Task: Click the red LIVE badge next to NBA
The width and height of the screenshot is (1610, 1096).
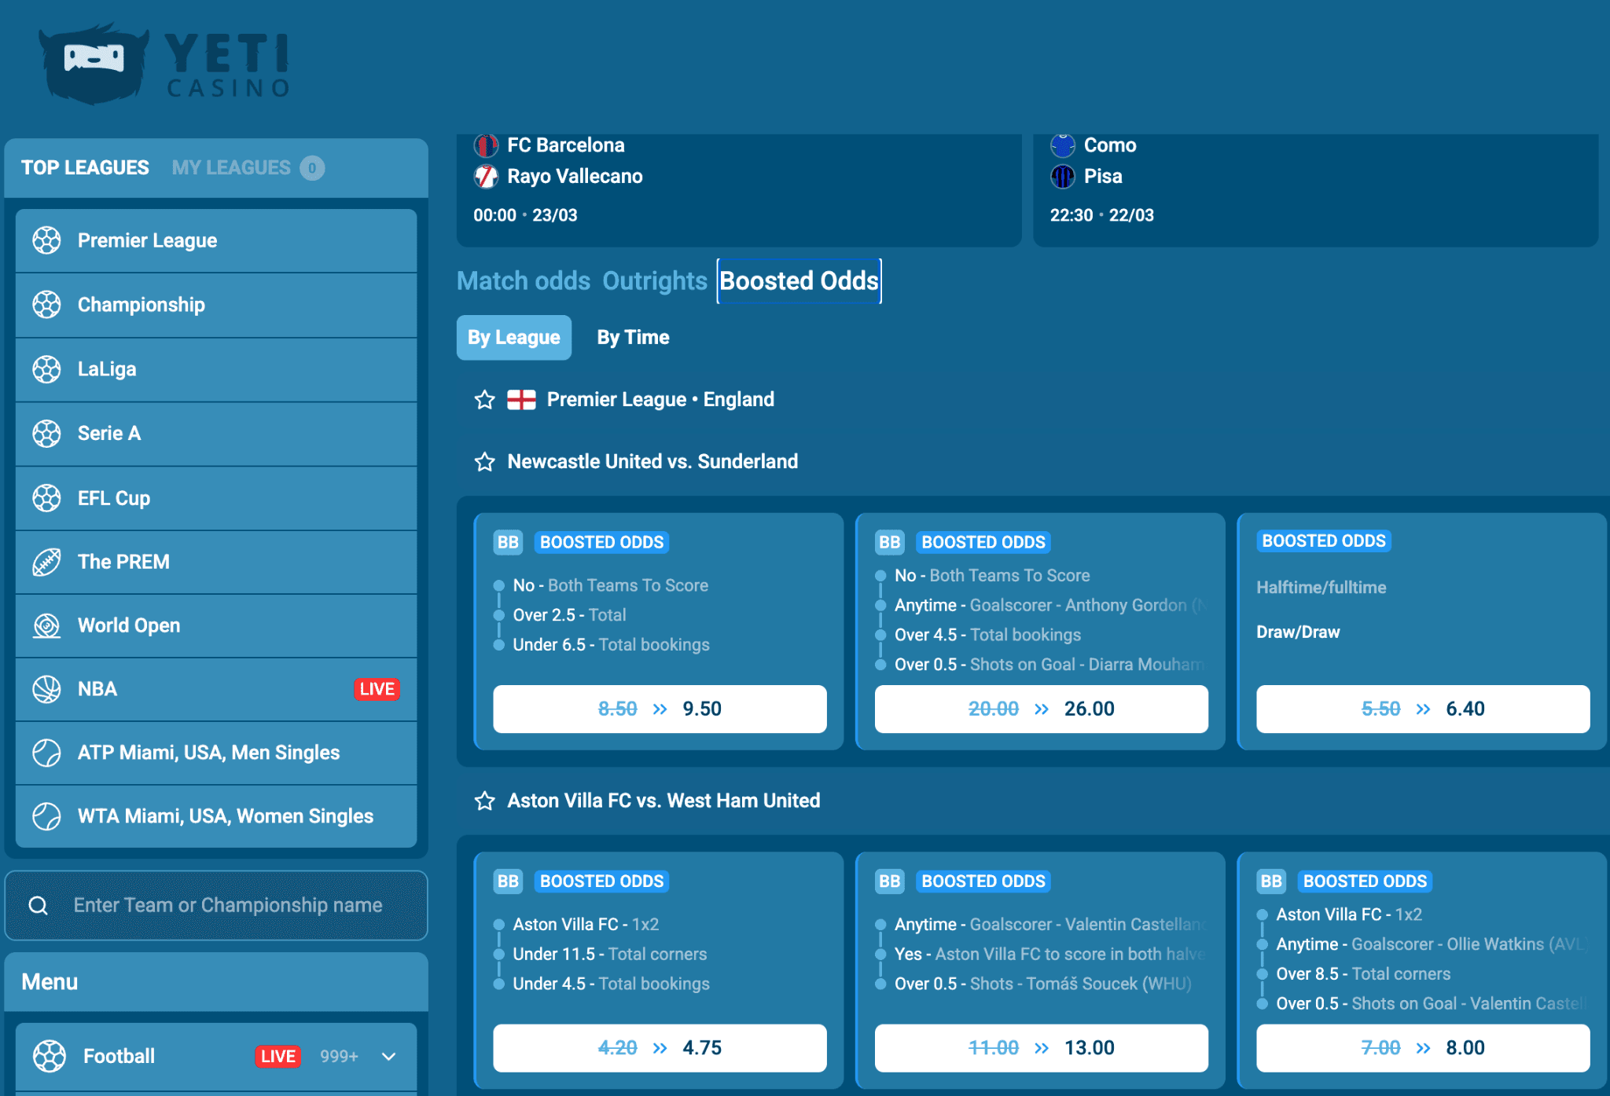Action: coord(377,689)
